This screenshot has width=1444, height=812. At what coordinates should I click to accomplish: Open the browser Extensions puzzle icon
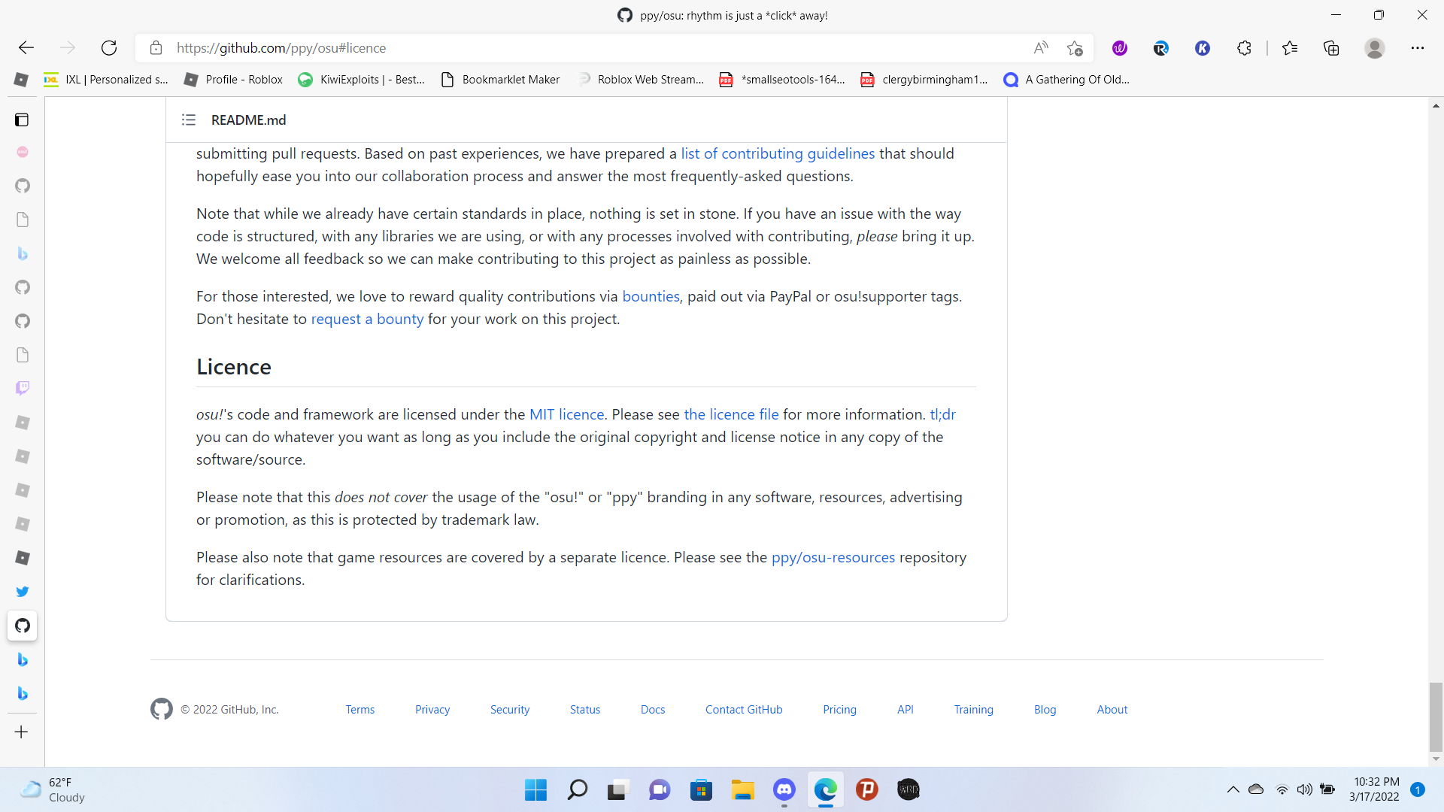[x=1244, y=48]
